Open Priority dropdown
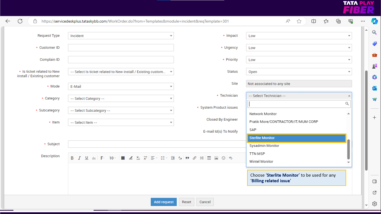381x214 pixels. [x=299, y=60]
